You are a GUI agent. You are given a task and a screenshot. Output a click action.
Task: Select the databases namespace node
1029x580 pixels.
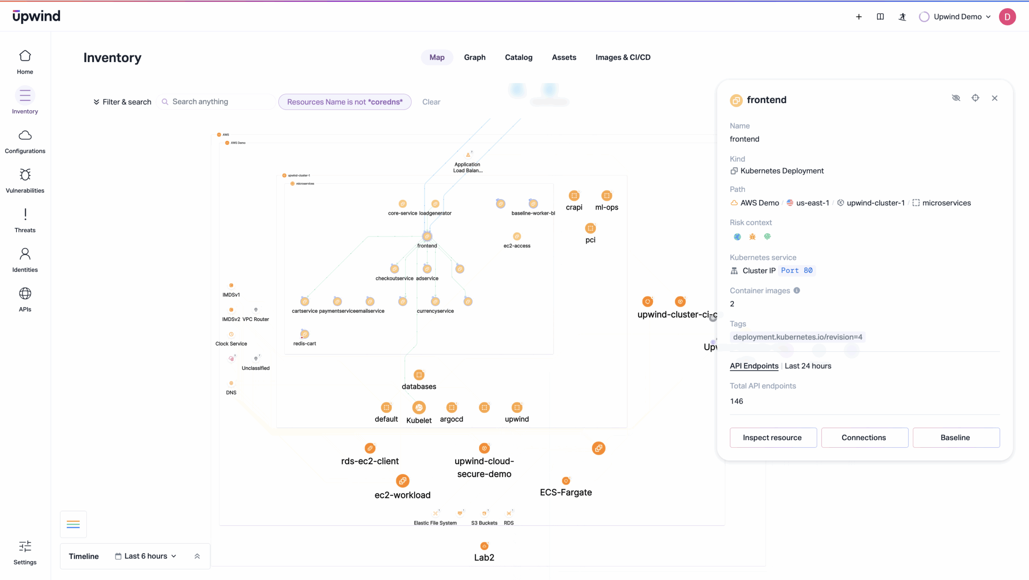(x=419, y=375)
